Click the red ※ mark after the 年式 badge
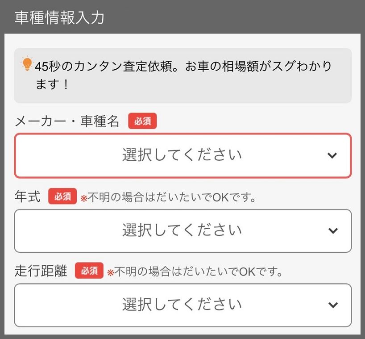The height and width of the screenshot is (339, 365). point(84,198)
